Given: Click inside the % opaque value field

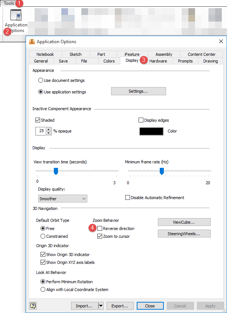Looking at the screenshot, I should pos(40,131).
